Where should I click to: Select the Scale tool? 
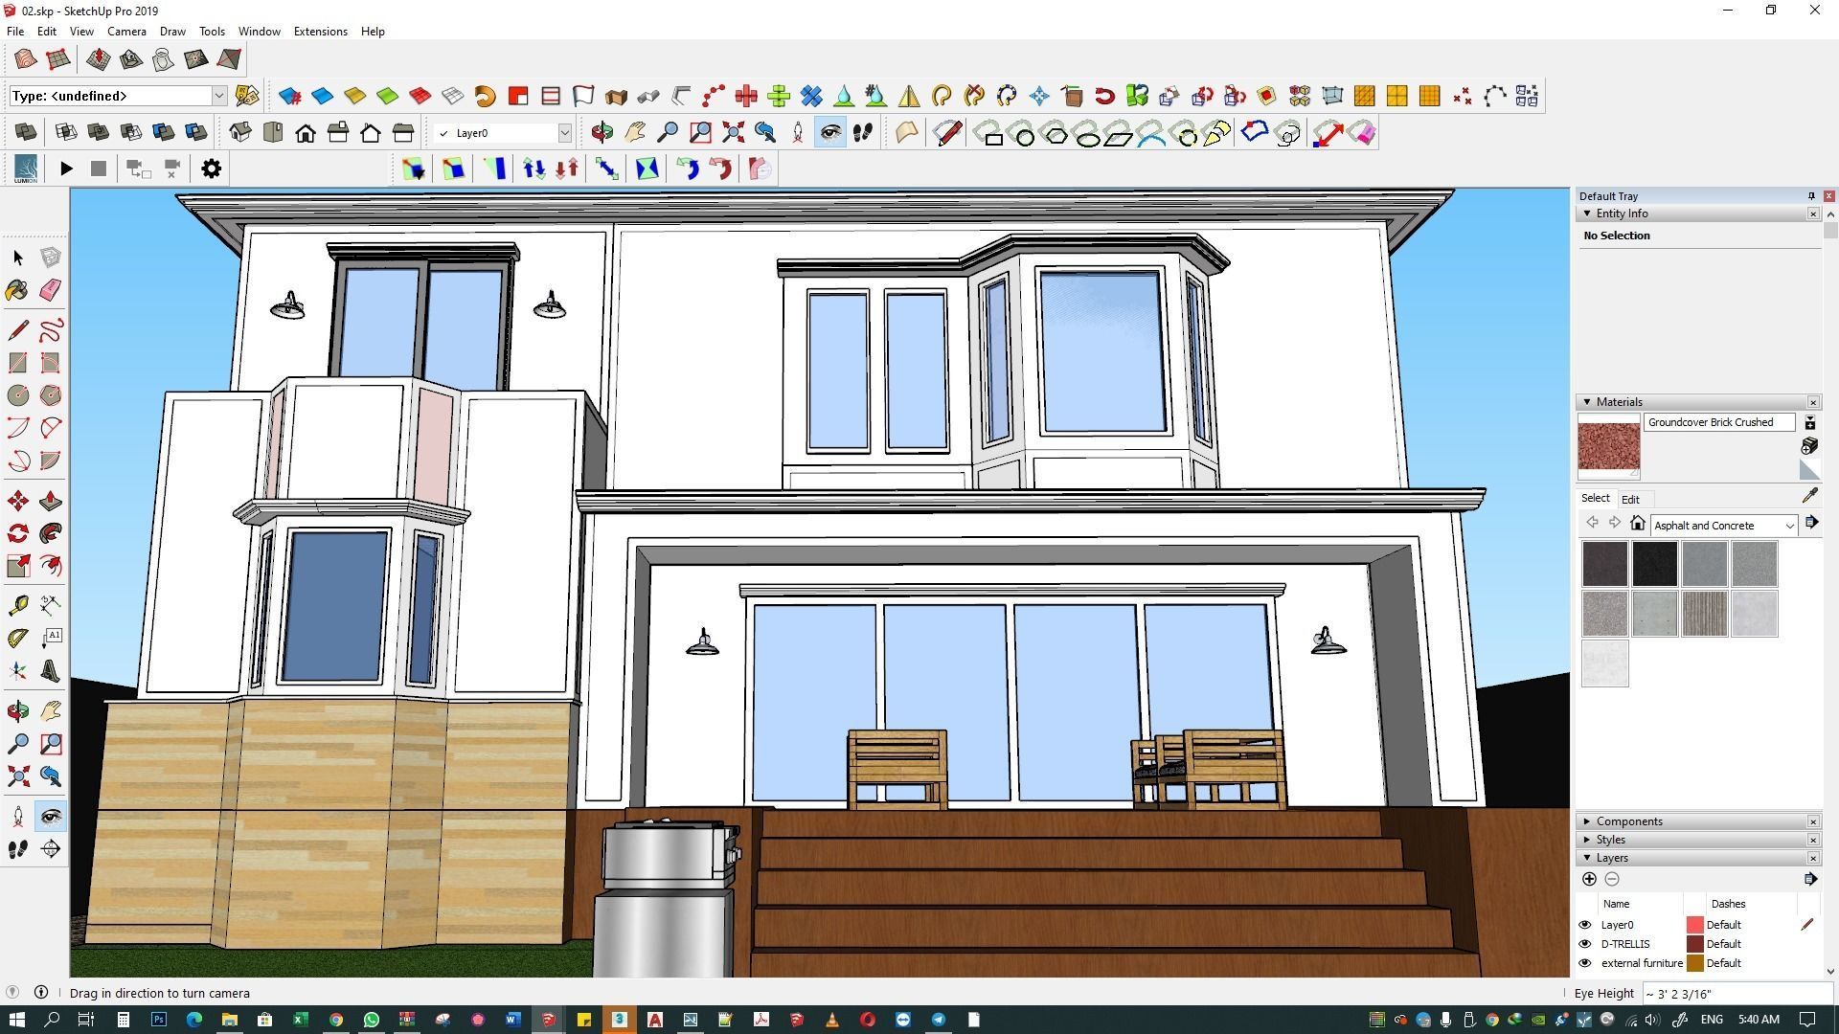(x=18, y=566)
